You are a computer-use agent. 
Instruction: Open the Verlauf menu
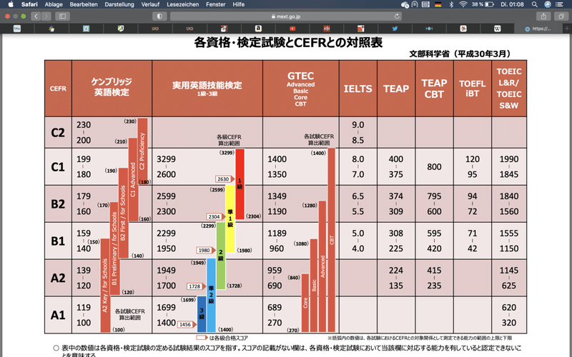point(150,4)
